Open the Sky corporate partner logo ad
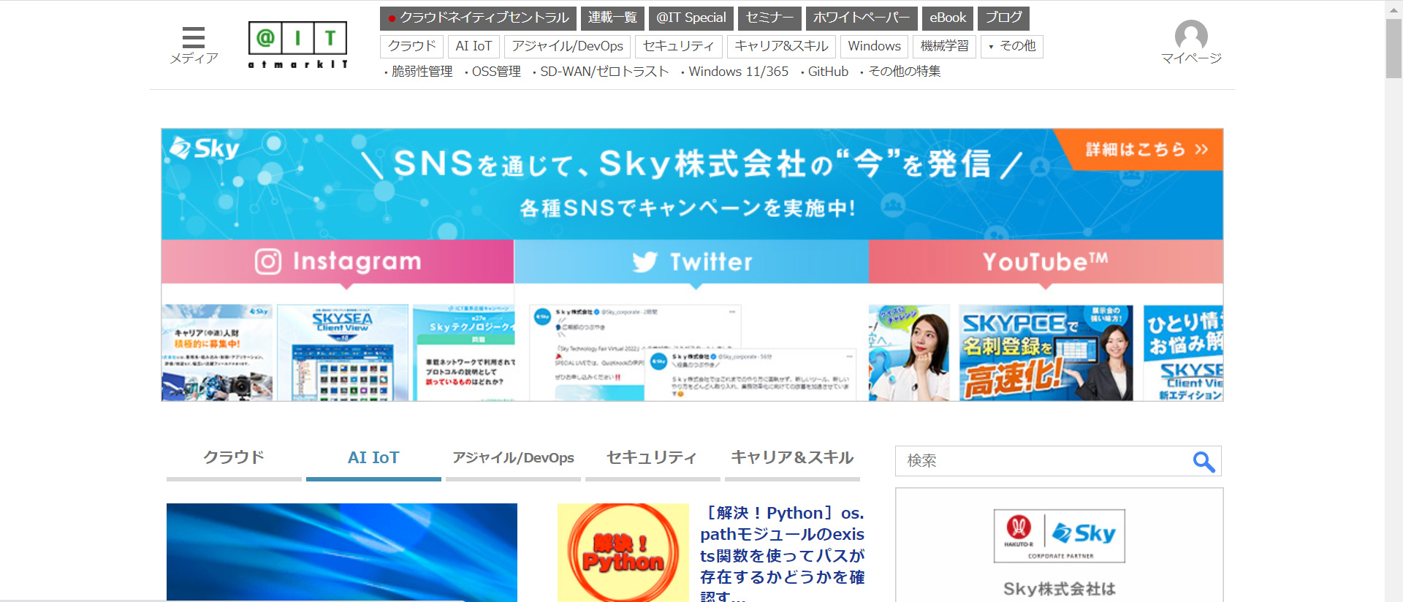This screenshot has width=1403, height=602. [1059, 536]
